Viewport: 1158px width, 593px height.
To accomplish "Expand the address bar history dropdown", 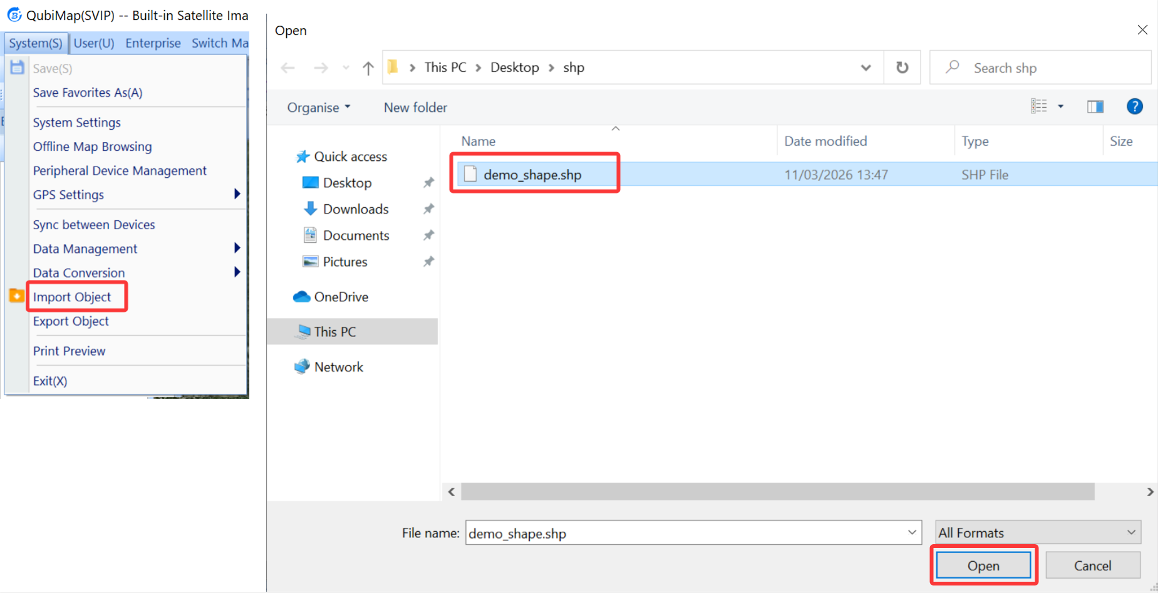I will [866, 68].
